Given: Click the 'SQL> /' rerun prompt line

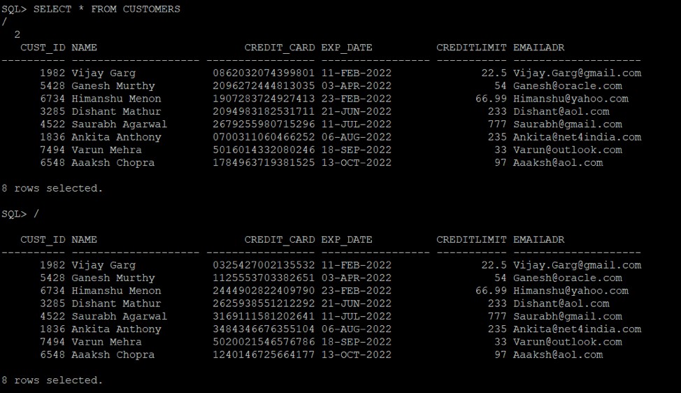Looking at the screenshot, I should [x=20, y=214].
